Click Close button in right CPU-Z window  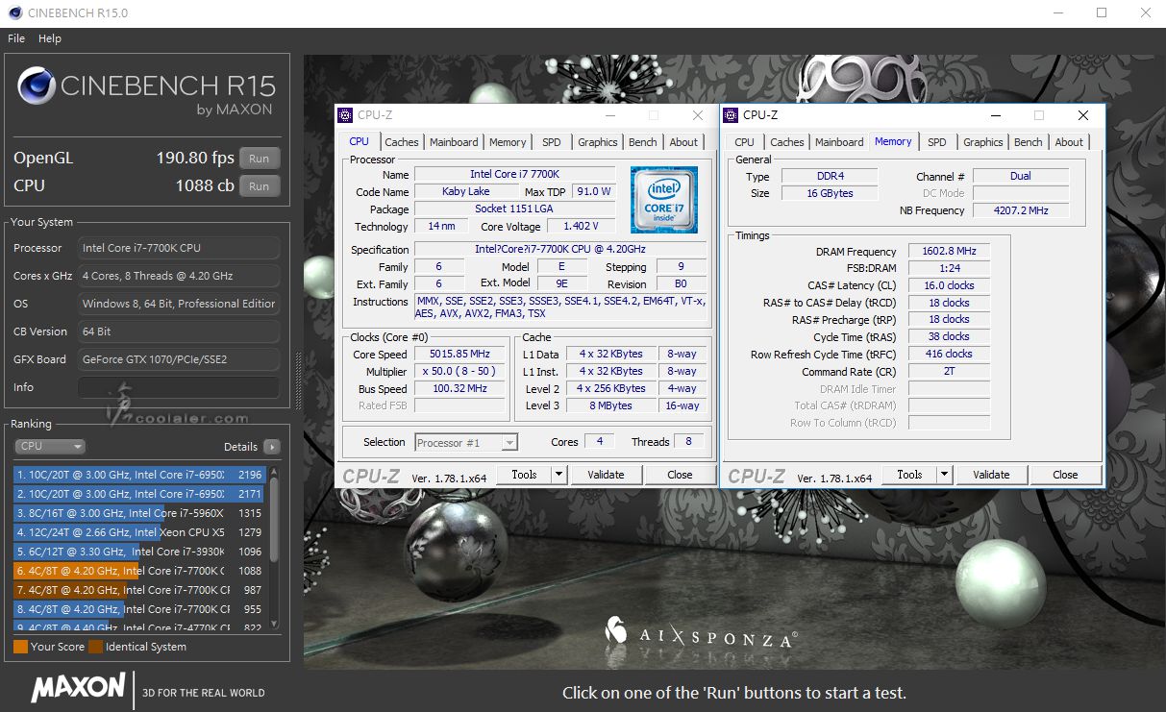(x=1065, y=475)
